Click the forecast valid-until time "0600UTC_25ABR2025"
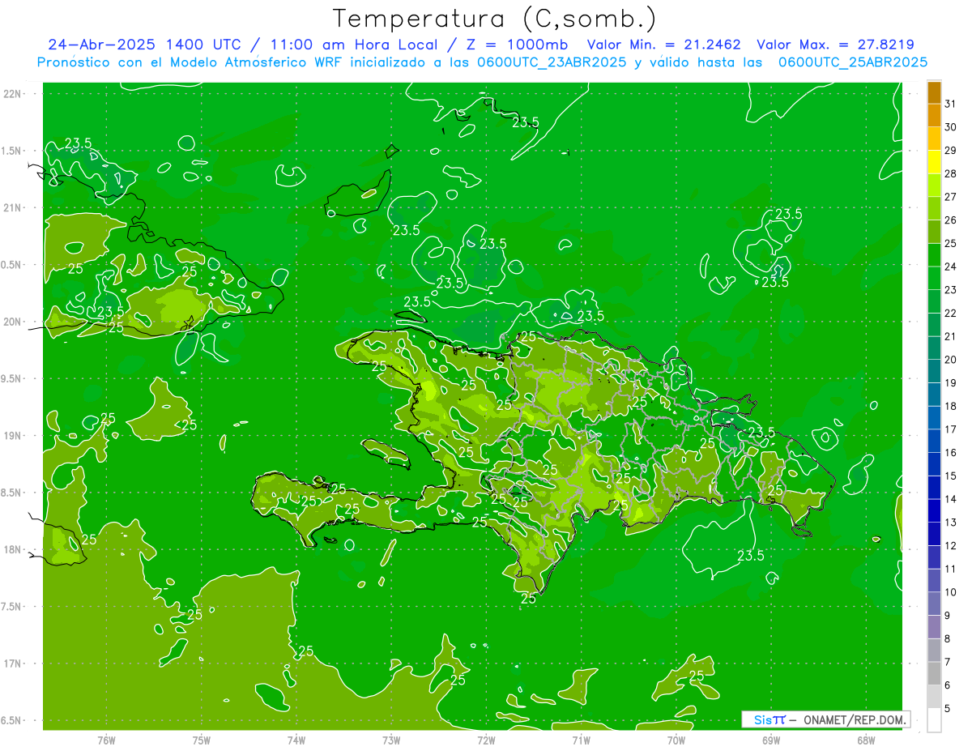This screenshot has height=751, width=972. click(852, 62)
